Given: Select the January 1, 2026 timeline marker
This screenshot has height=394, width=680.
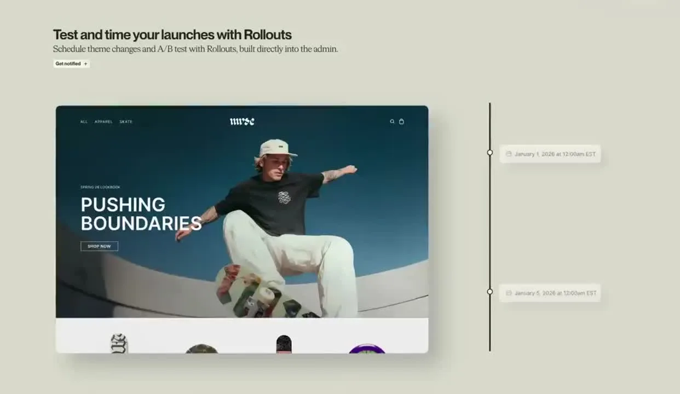Looking at the screenshot, I should 490,153.
